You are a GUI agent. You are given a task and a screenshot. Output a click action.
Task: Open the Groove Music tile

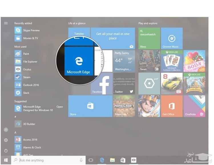(172, 39)
